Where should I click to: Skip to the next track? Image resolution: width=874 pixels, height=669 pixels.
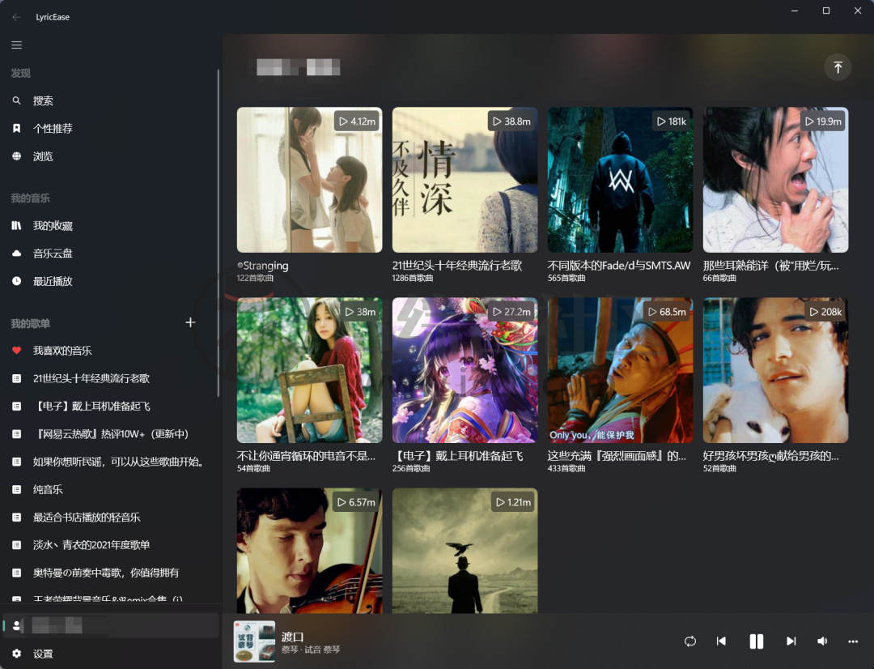click(791, 641)
